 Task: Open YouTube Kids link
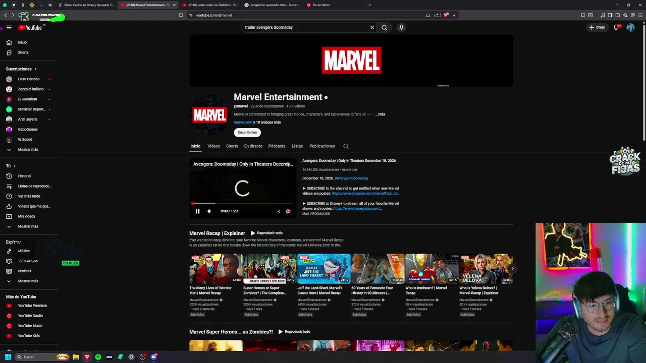(29, 336)
